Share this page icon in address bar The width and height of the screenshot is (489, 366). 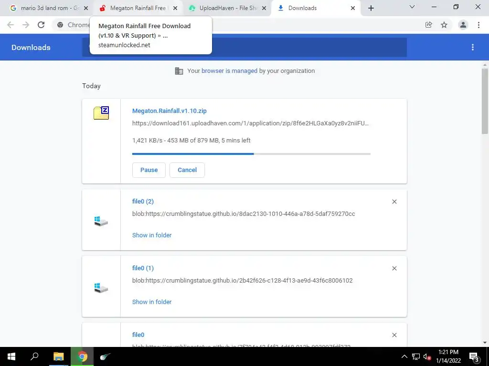point(429,25)
